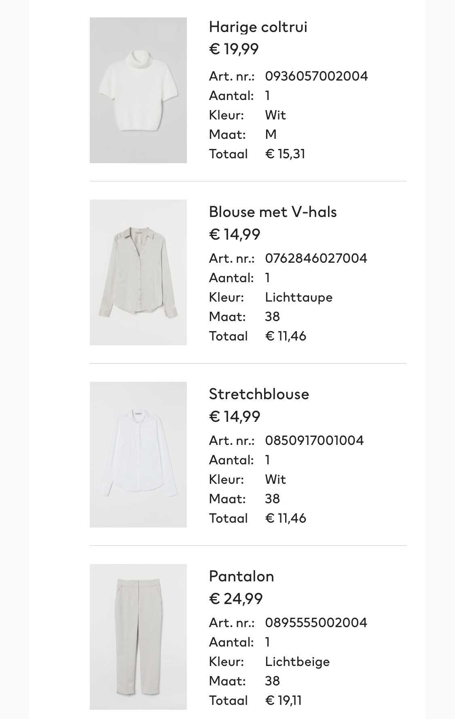The width and height of the screenshot is (455, 719).
Task: Click the Pantalon product title
Action: point(241,576)
